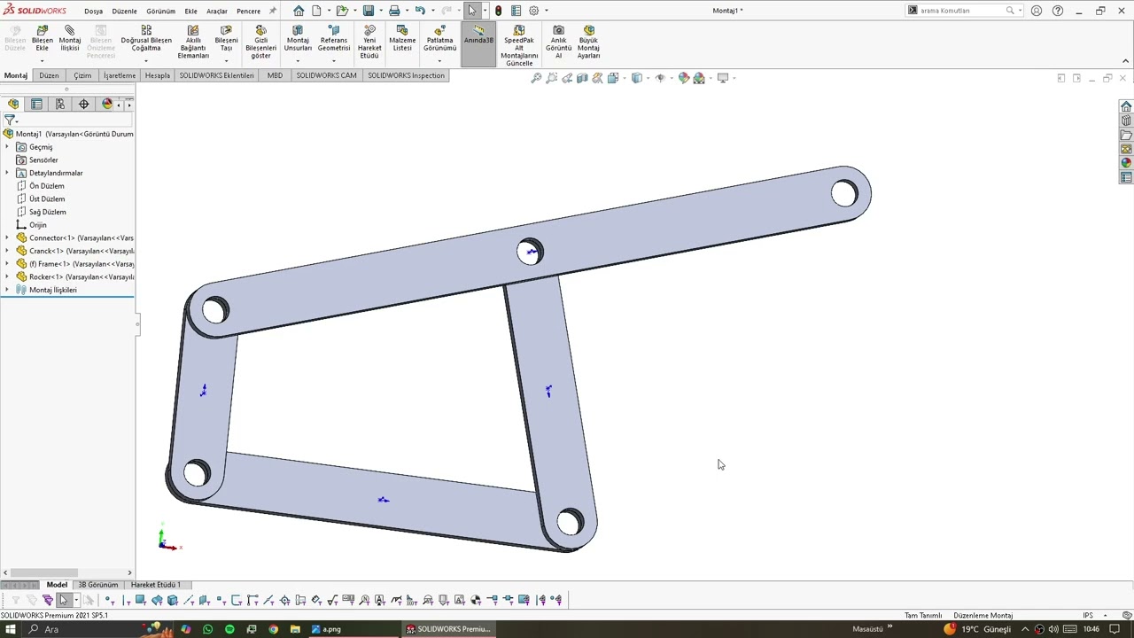The image size is (1134, 638).
Task: Expand the Cranck<1> component
Action: (x=7, y=251)
